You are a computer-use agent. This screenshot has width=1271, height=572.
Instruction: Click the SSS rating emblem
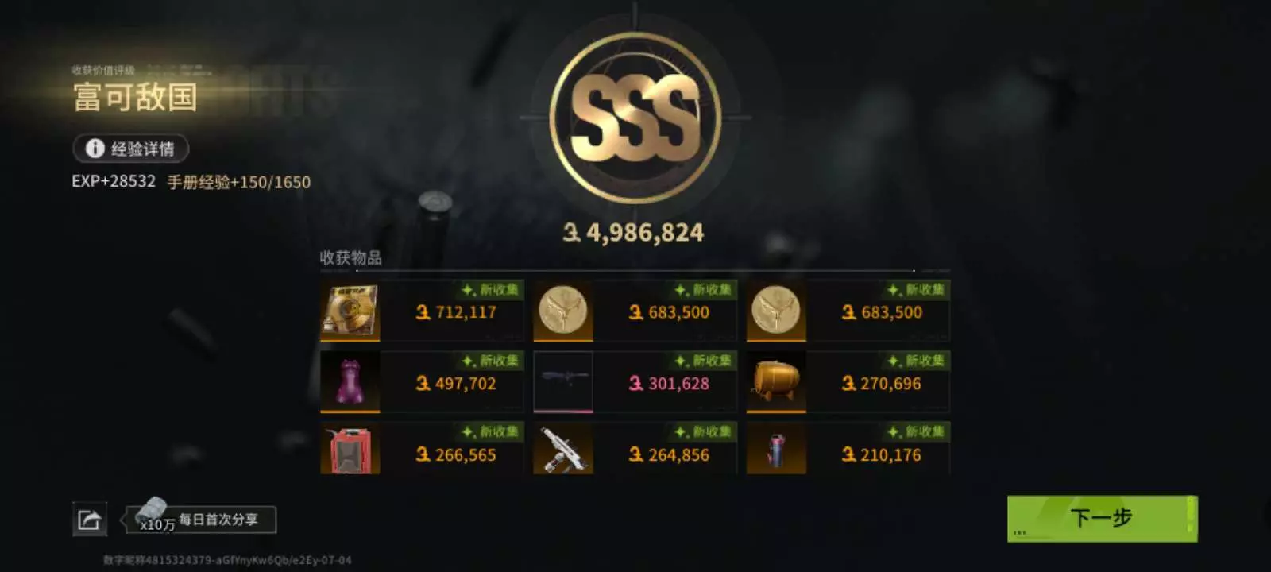(635, 118)
